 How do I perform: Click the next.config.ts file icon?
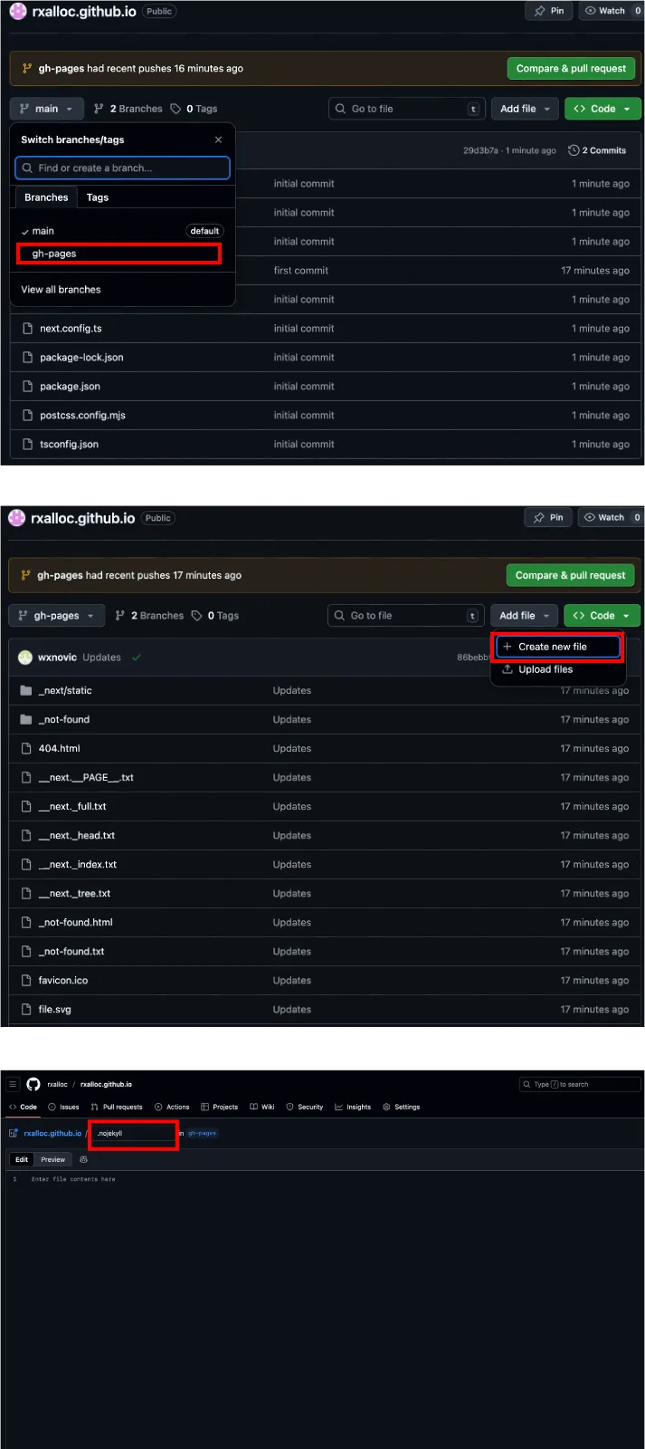[x=27, y=329]
